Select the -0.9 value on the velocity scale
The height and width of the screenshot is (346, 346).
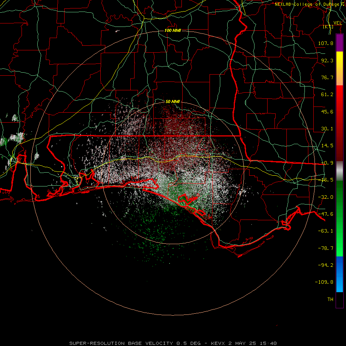(x=327, y=163)
